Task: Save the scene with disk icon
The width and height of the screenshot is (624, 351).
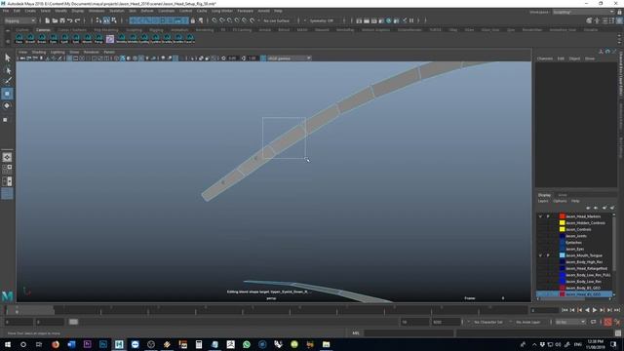Action: 62,20
